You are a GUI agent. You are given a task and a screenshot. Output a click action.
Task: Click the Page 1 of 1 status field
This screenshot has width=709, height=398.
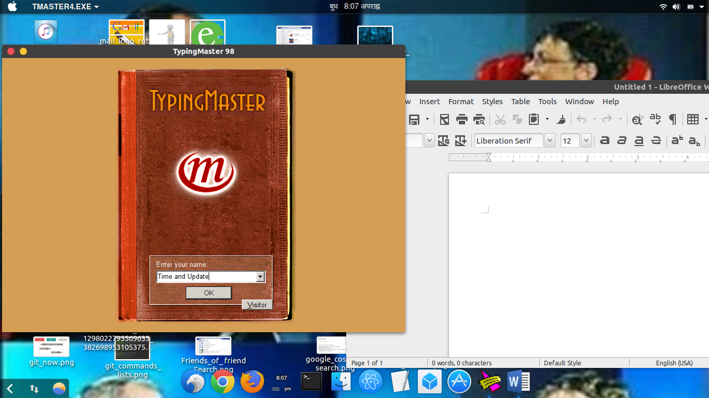[x=367, y=363]
